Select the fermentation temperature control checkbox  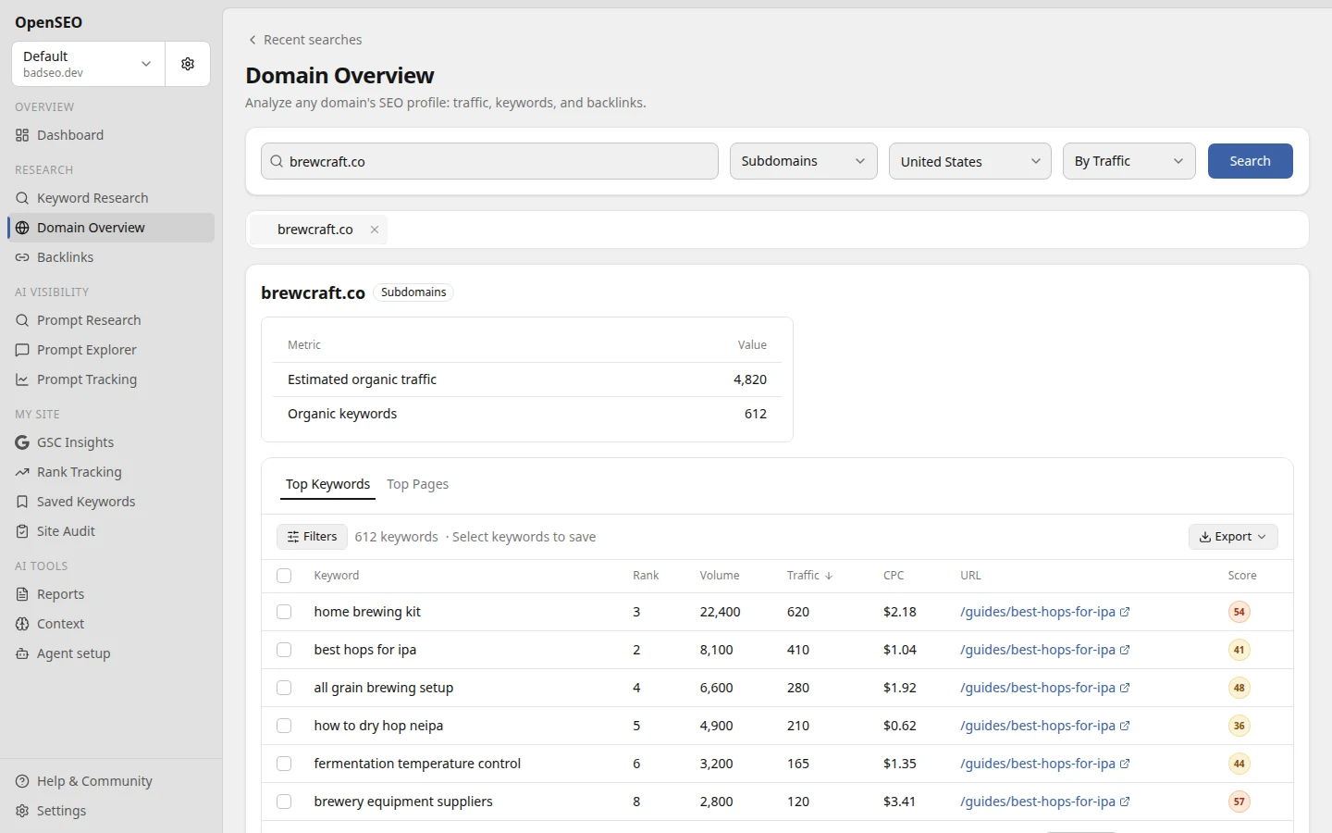pyautogui.click(x=284, y=764)
